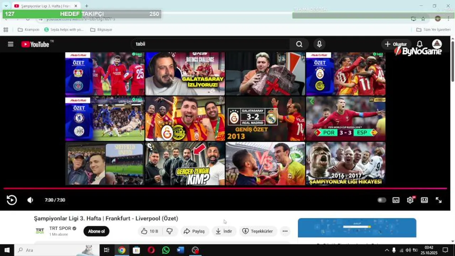455x256 pixels.
Task: Click the search field containing tabii
Action: coord(210,44)
